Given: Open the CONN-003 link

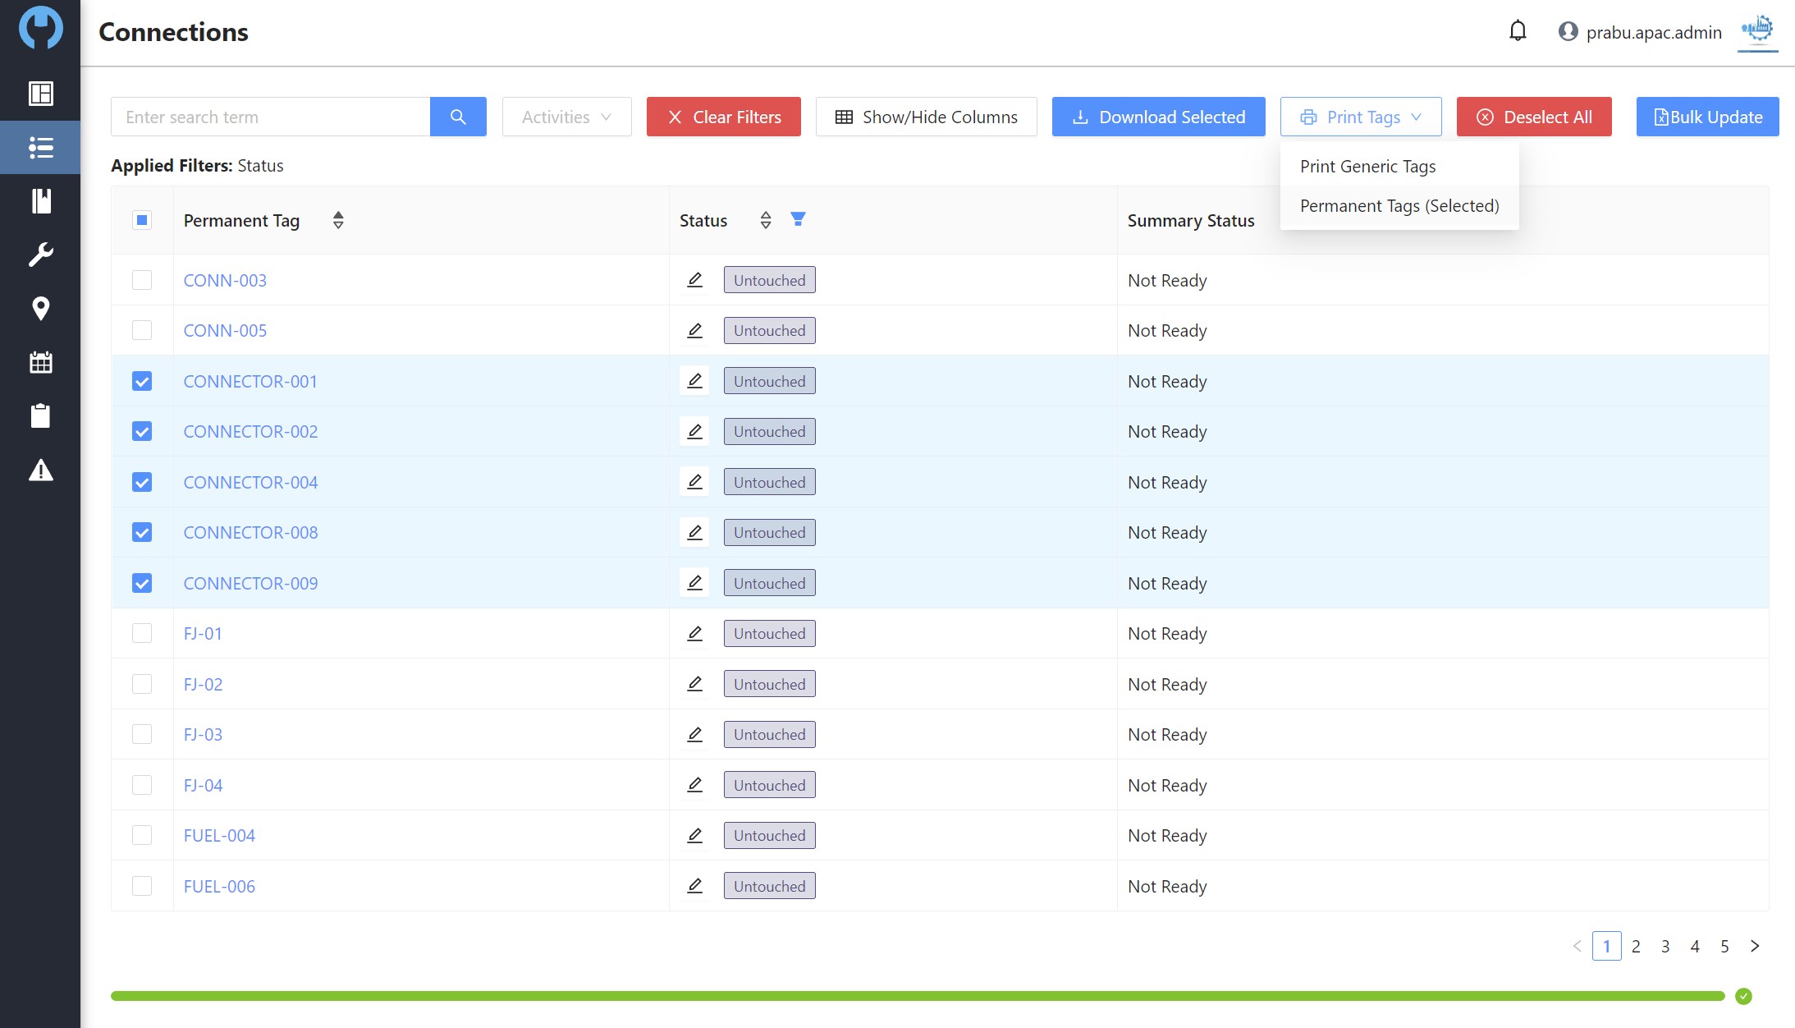Looking at the screenshot, I should coord(225,281).
